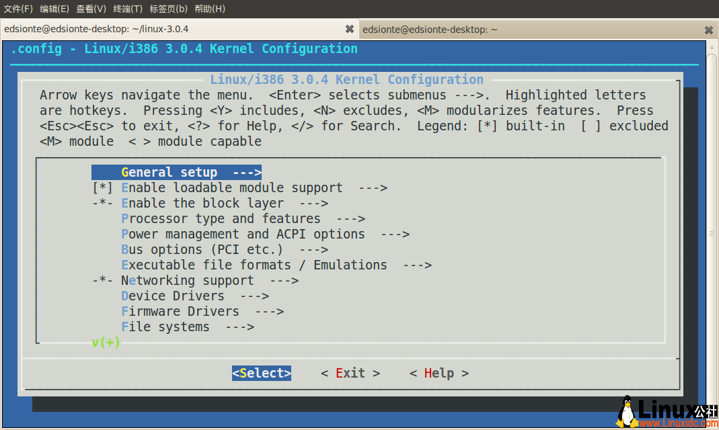
Task: Switch to the edsionte-desktop: ~ tab
Action: (430, 30)
